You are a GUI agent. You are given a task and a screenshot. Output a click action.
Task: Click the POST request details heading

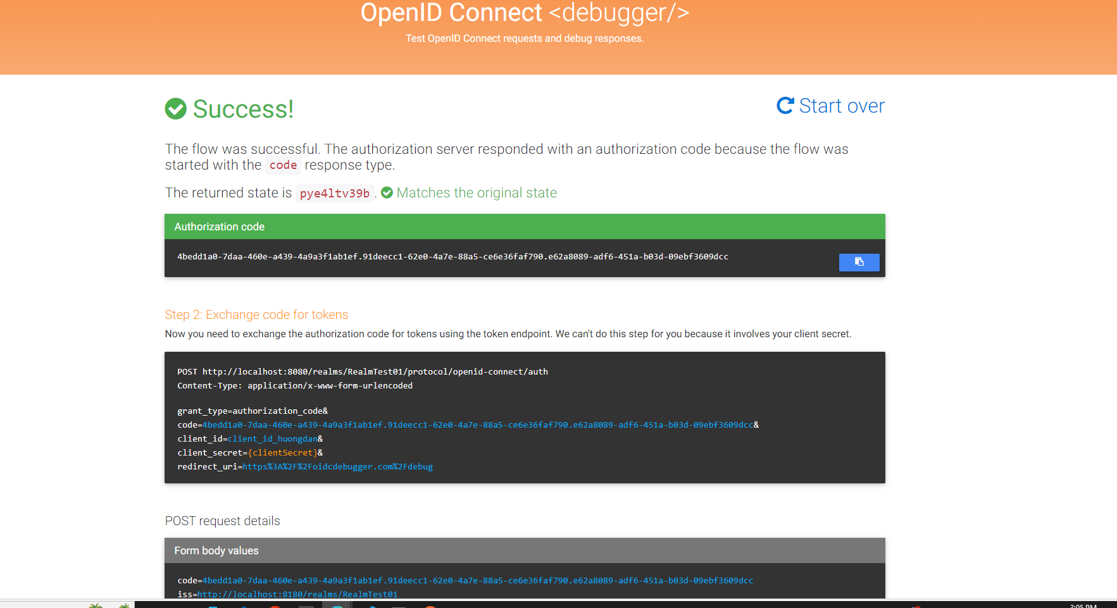[222, 521]
